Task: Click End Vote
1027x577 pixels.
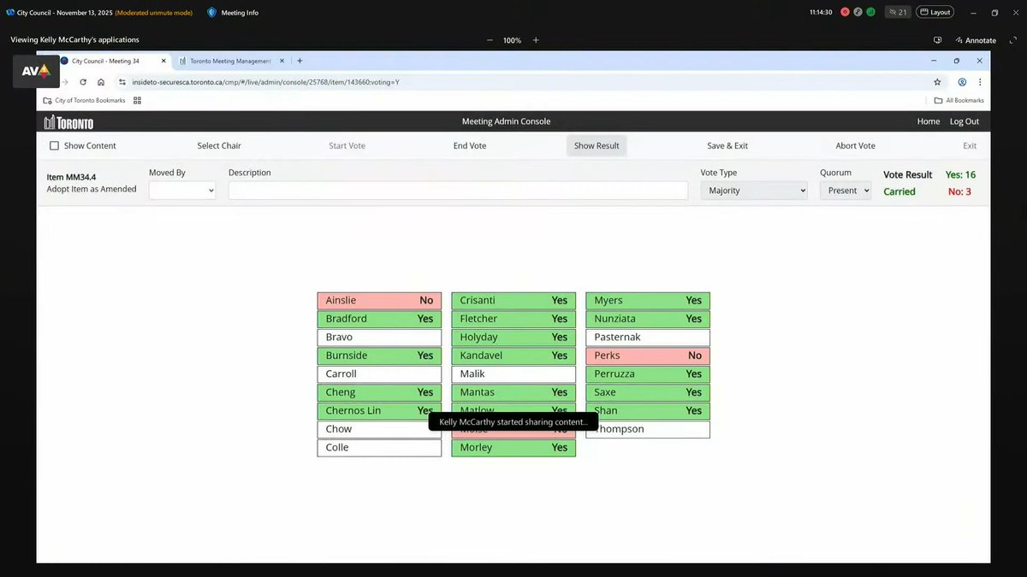Action: 470,145
